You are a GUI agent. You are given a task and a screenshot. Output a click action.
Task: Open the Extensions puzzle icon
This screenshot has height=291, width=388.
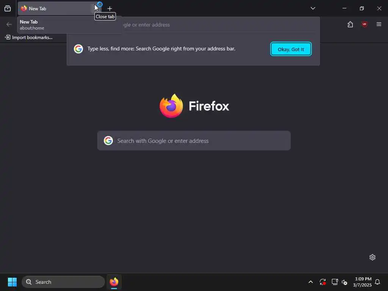pos(350,24)
